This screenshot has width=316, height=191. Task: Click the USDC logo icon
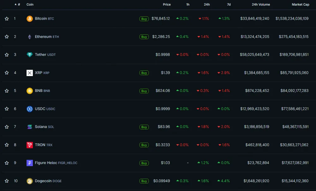30,109
